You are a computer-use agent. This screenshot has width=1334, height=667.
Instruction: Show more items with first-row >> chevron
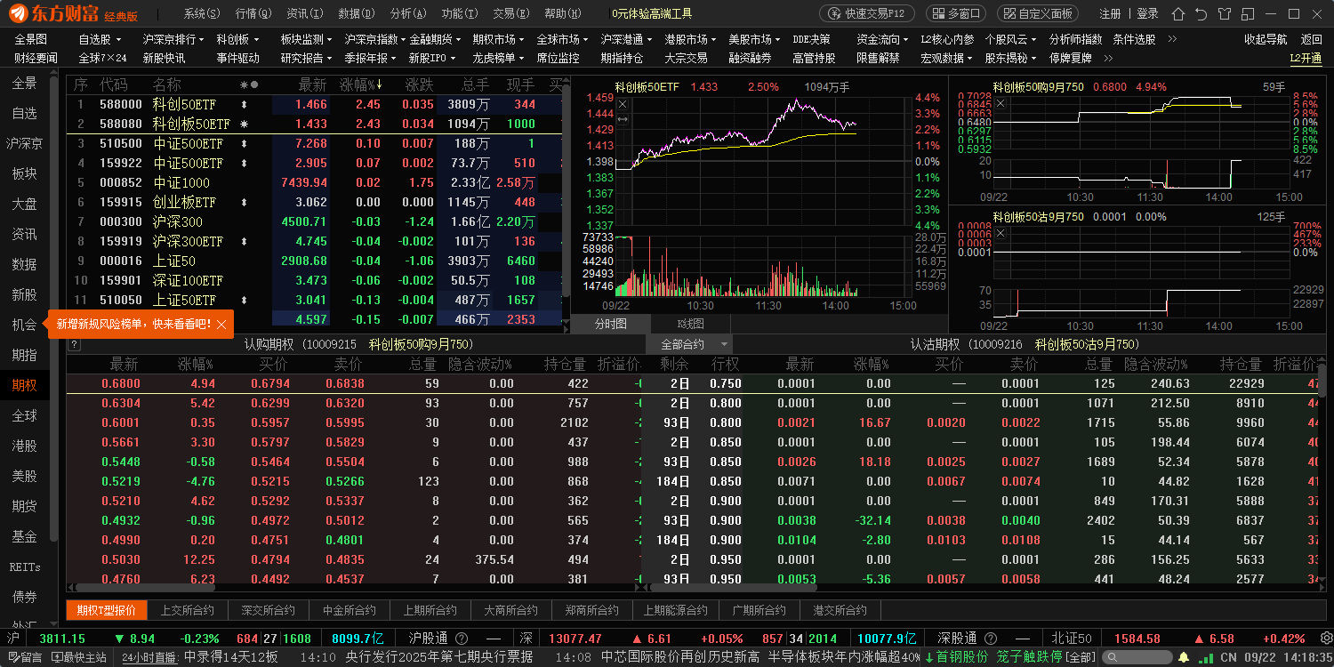(x=1172, y=39)
